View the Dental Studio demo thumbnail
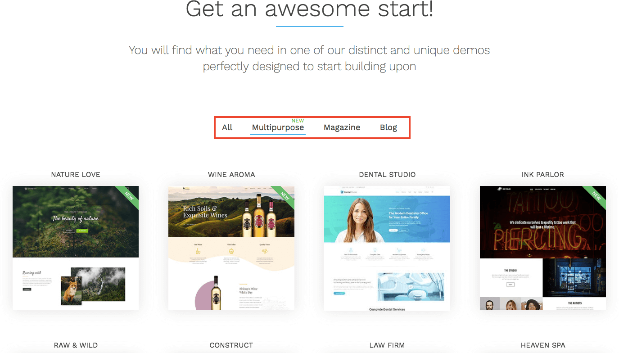 tap(387, 248)
